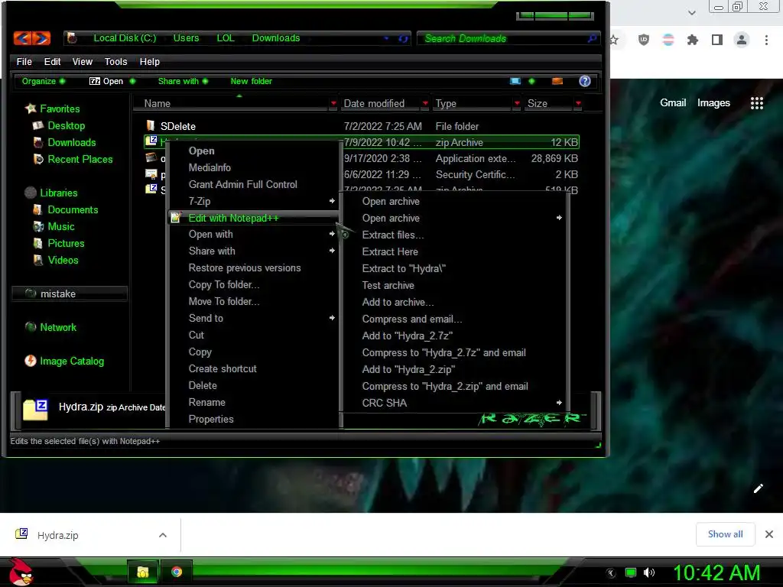Open the Edit menu
Image resolution: width=783 pixels, height=587 pixels.
click(x=52, y=61)
